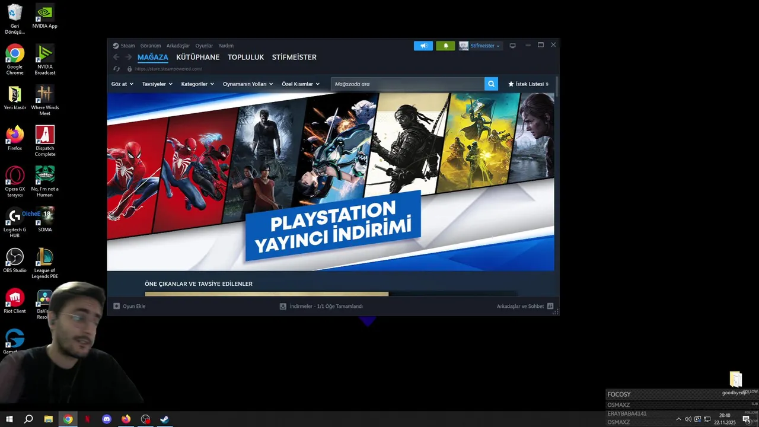Reload the Steam store page
759x427 pixels.
(116, 69)
